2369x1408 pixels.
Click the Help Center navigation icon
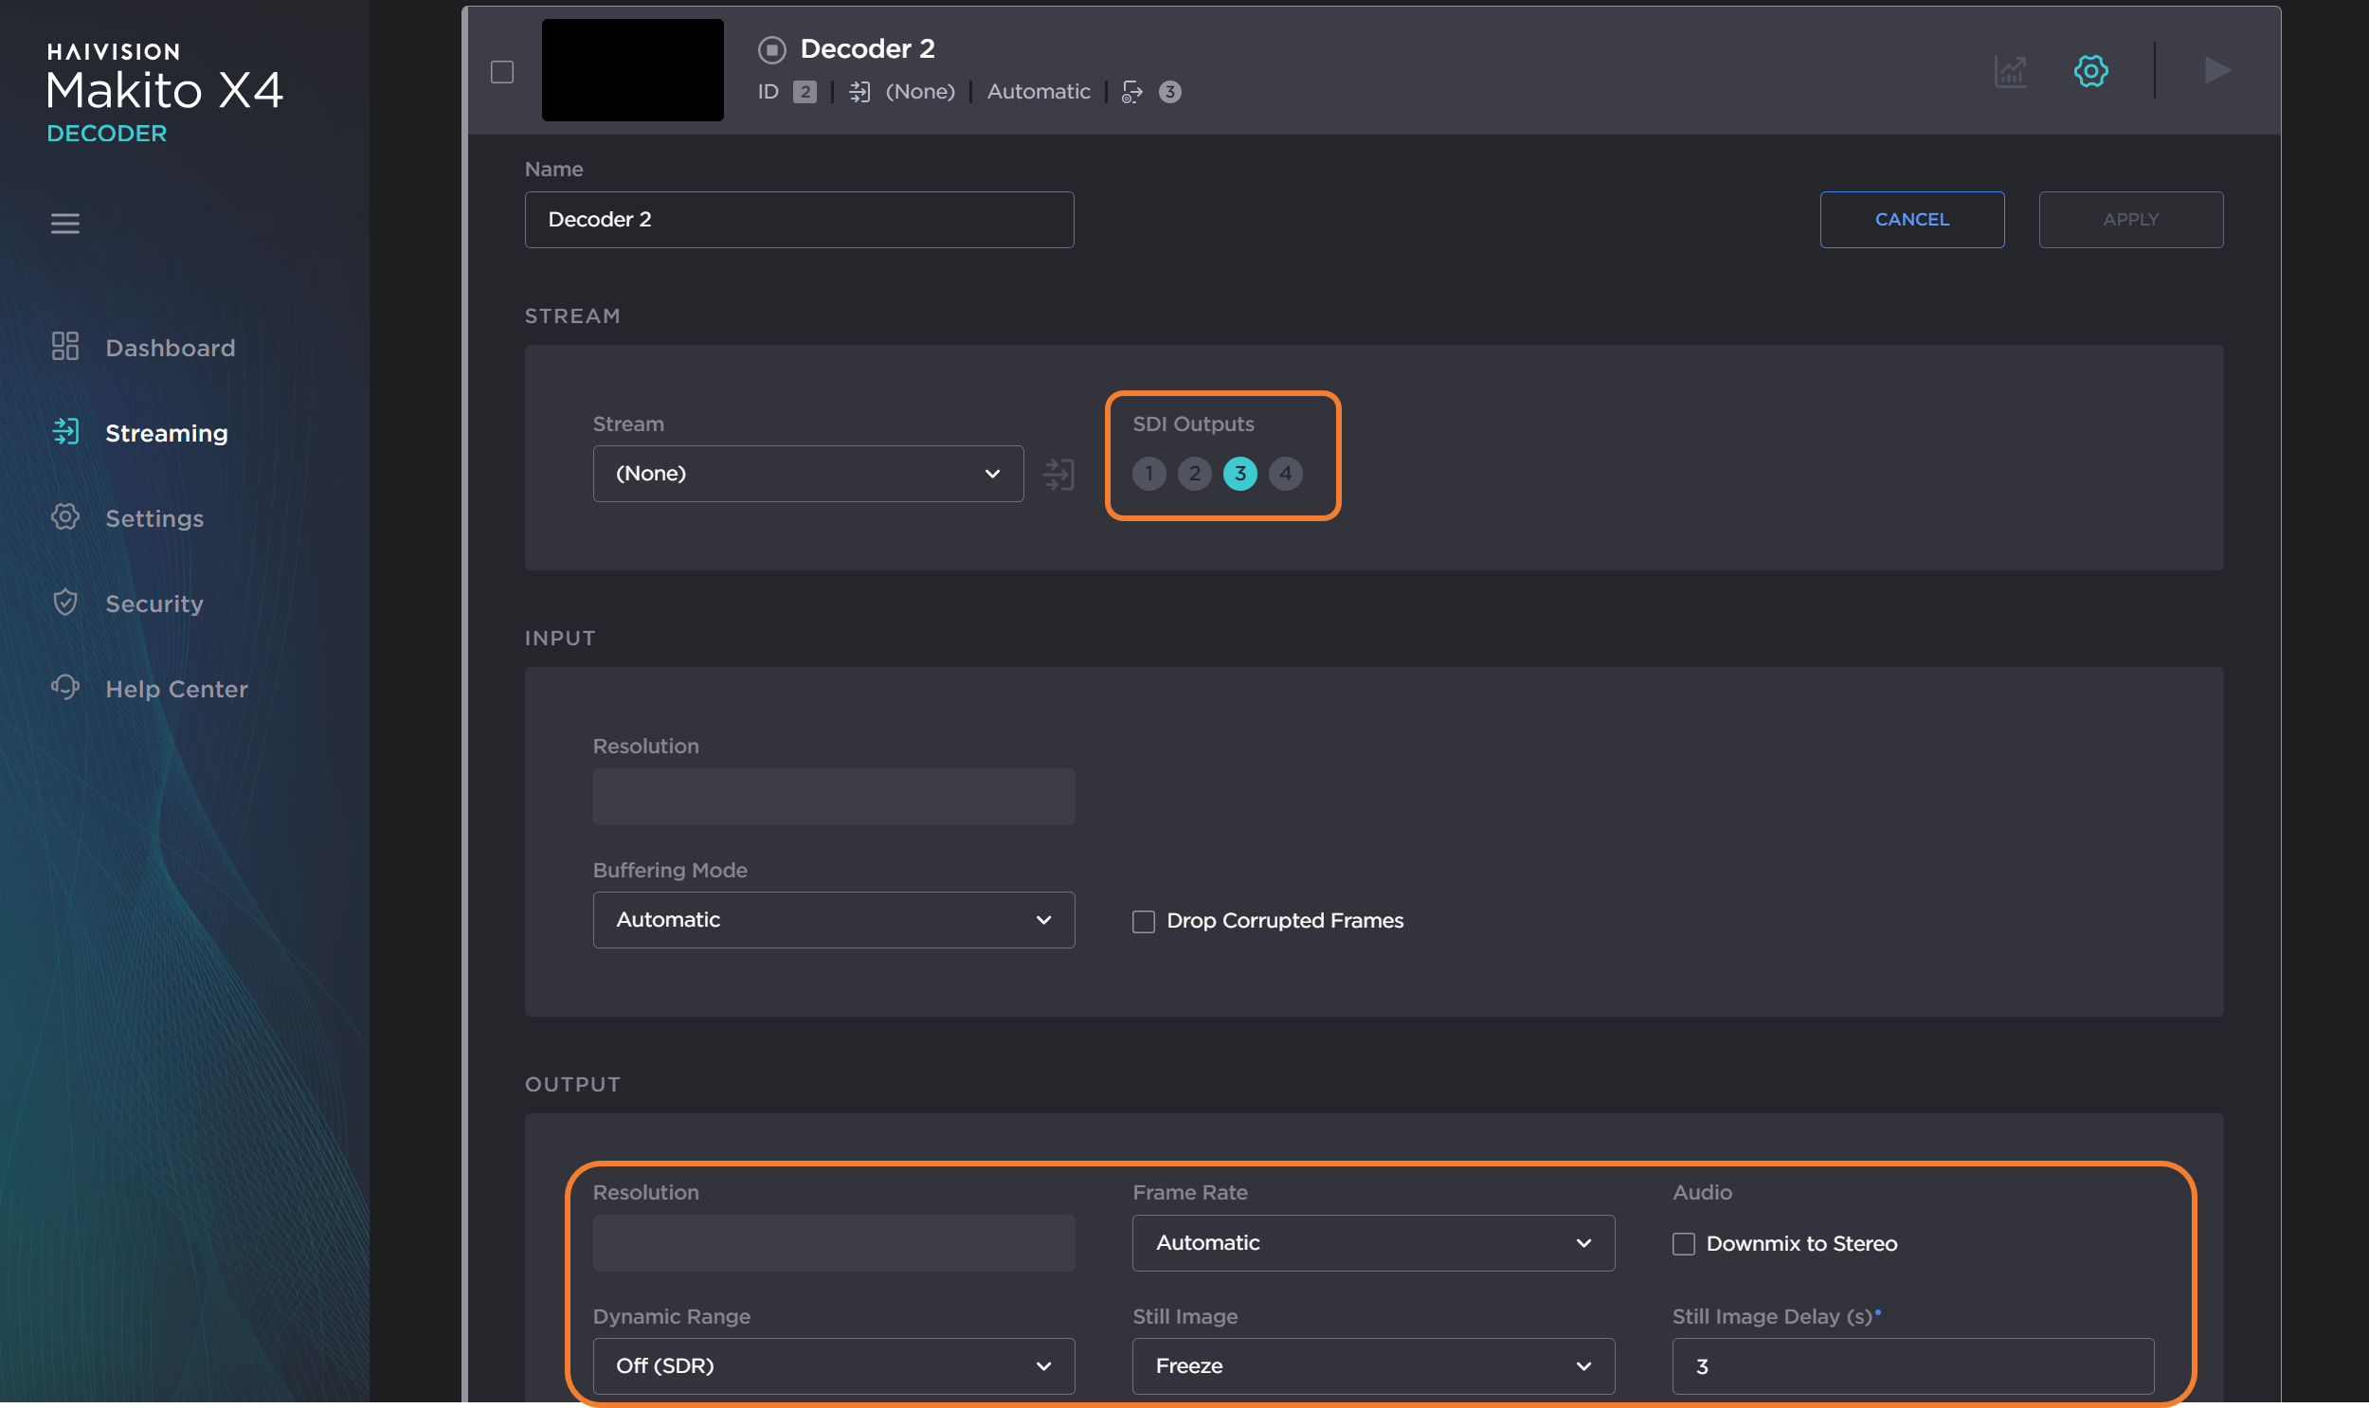pyautogui.click(x=63, y=689)
